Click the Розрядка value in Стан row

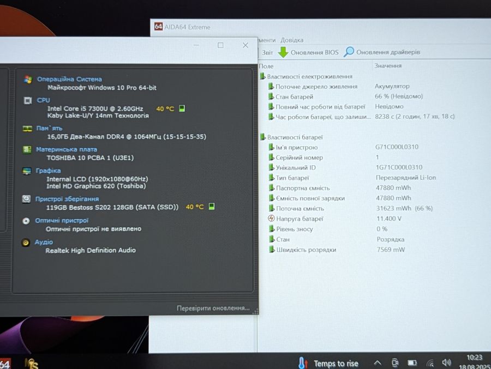tap(390, 239)
